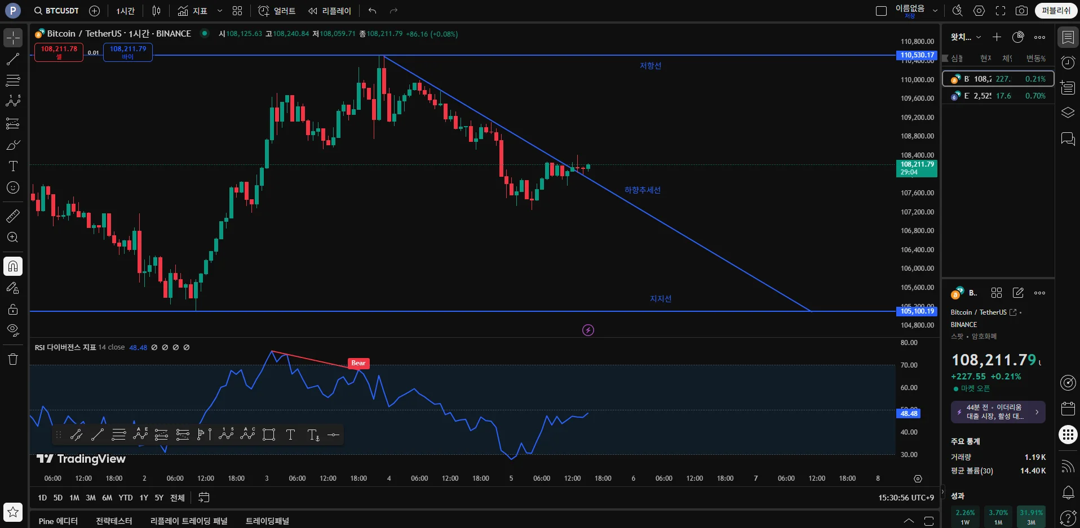Select the Bitcoin row in watchlist
1080x528 pixels.
point(998,79)
